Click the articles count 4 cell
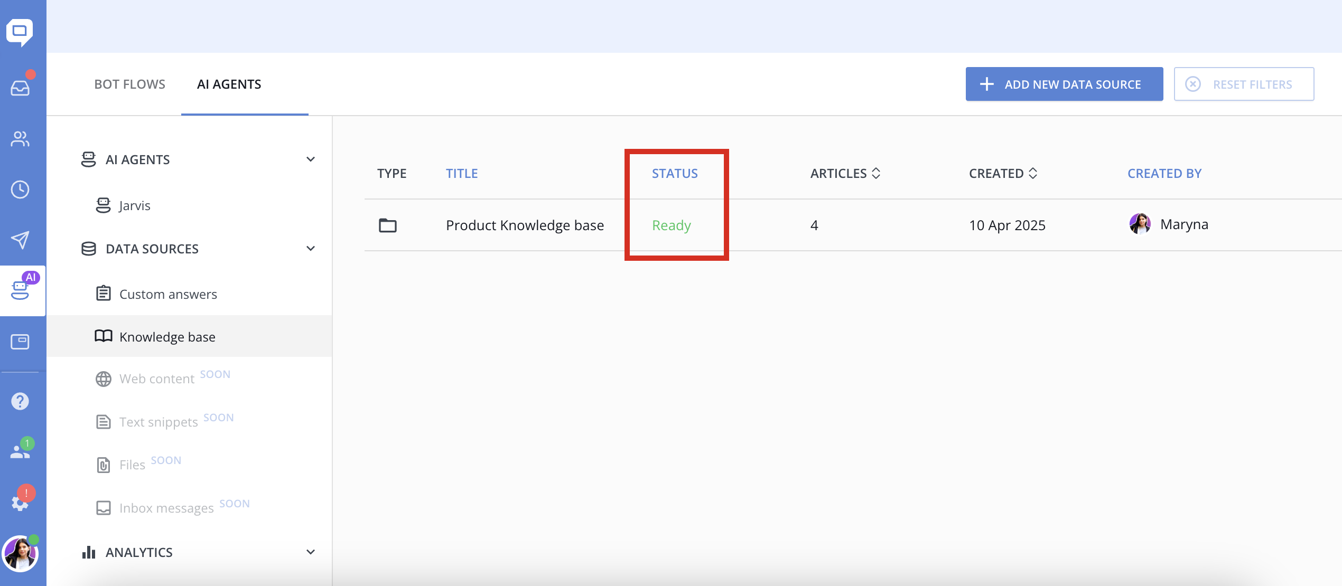 pyautogui.click(x=814, y=225)
